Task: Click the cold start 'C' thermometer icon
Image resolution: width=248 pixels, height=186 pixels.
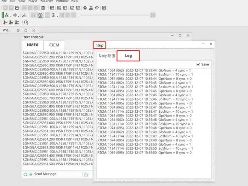Action: [17, 22]
